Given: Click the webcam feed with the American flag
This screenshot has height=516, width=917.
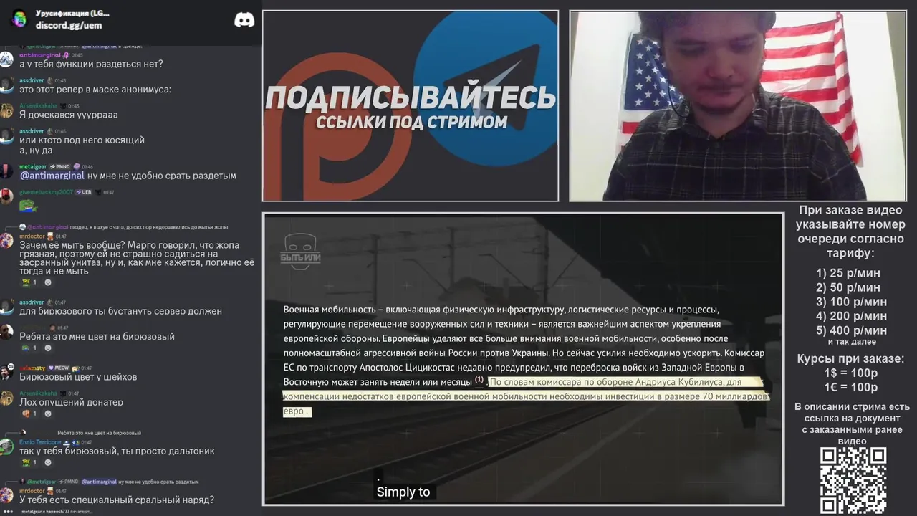Looking at the screenshot, I should 737,105.
